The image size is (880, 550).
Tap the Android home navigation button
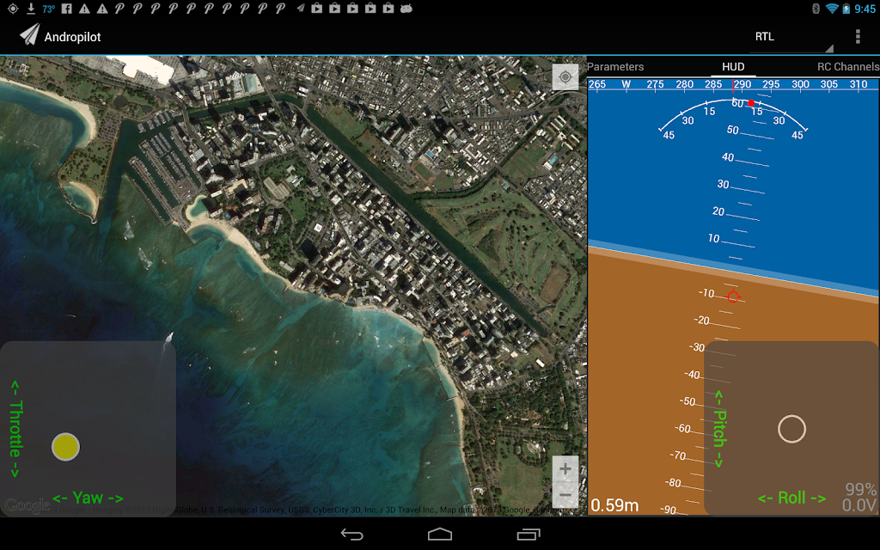(x=440, y=535)
